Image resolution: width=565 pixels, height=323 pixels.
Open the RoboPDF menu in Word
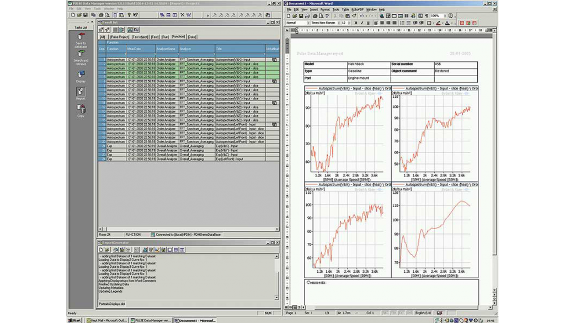358,9
